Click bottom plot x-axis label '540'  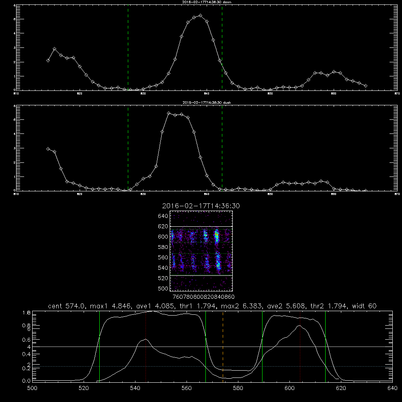pyautogui.click(x=135, y=388)
